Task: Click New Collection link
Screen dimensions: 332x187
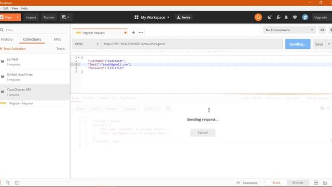Action: 13,49
